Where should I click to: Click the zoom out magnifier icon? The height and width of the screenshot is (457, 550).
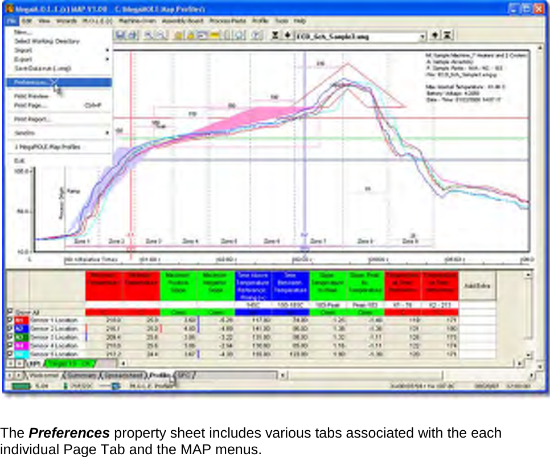(161, 35)
